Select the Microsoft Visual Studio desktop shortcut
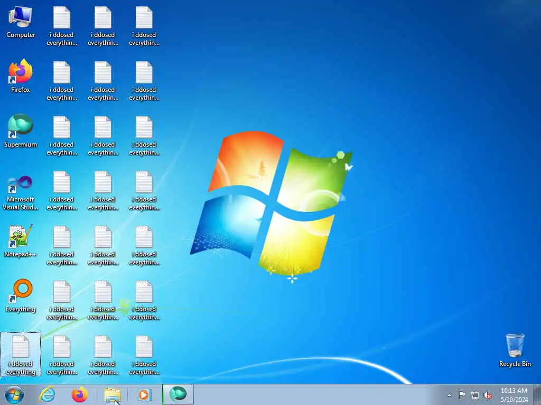The width and height of the screenshot is (541, 405). pyautogui.click(x=21, y=193)
